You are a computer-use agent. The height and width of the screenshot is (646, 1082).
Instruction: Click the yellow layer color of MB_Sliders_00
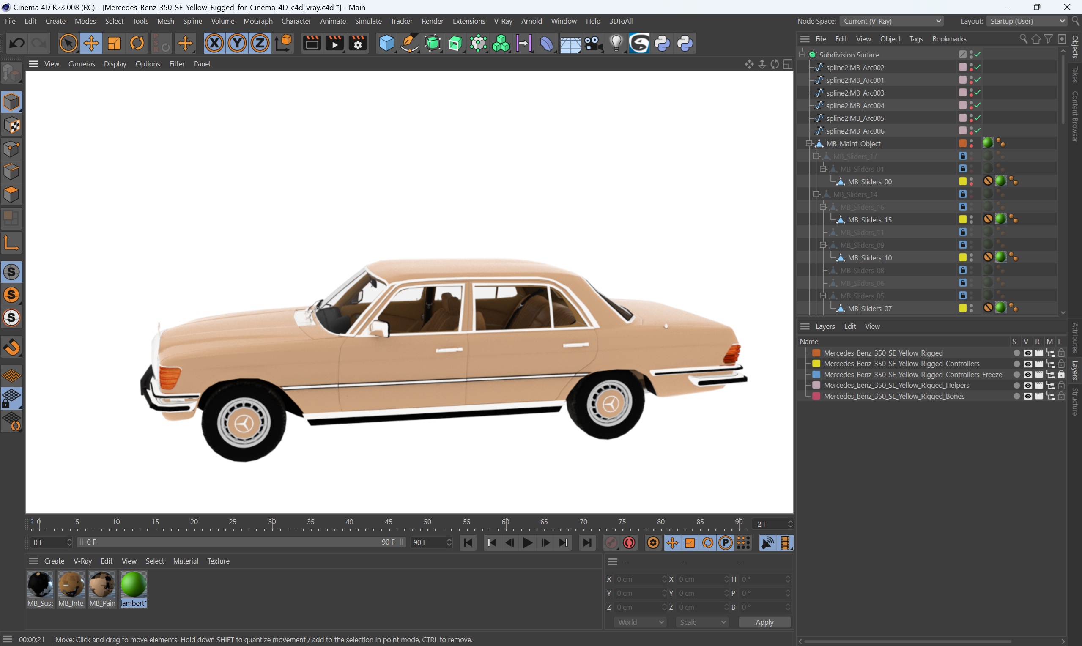point(963,181)
